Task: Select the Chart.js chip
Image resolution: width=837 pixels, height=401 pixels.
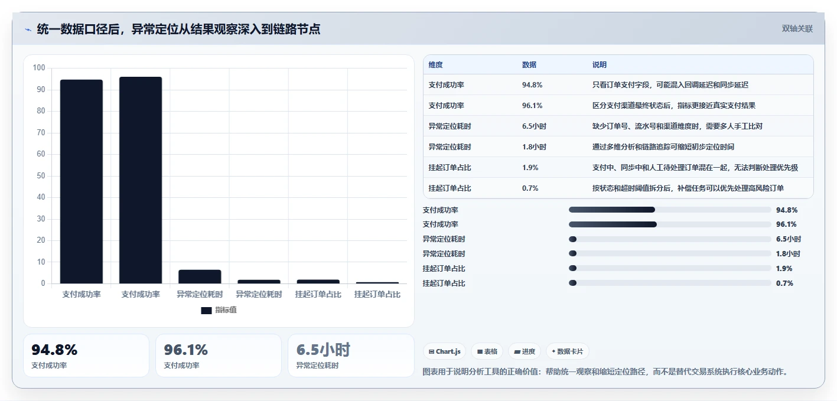Action: [x=444, y=351]
